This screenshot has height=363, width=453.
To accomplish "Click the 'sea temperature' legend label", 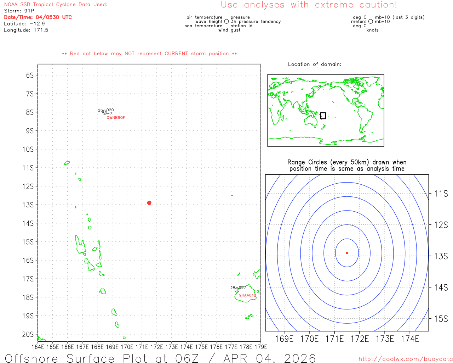I will click(x=203, y=26).
